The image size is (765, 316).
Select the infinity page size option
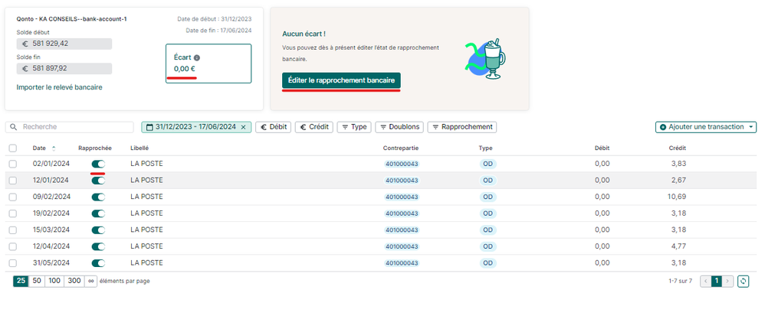click(x=91, y=281)
